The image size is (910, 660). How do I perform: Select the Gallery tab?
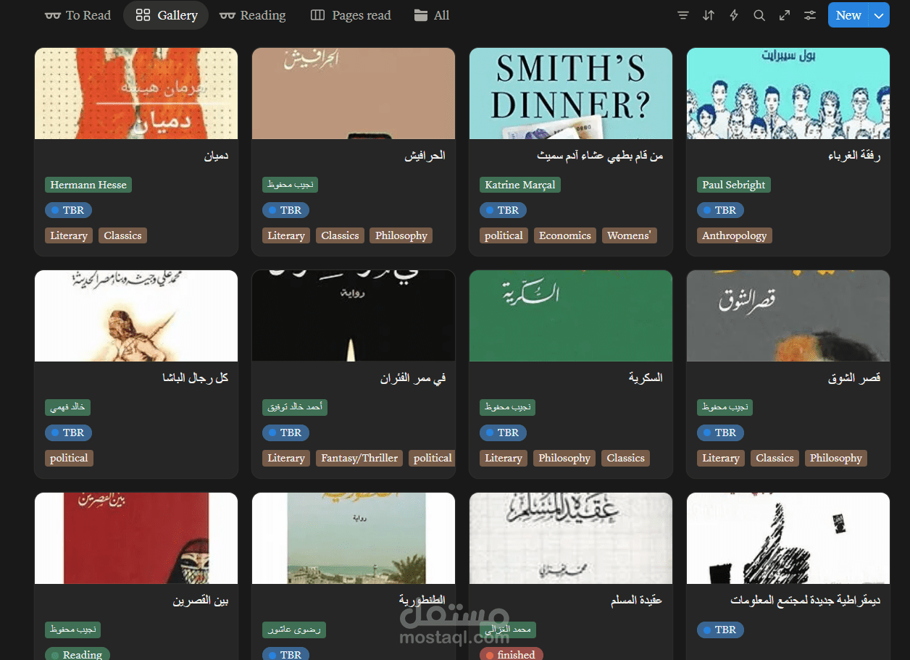[167, 15]
